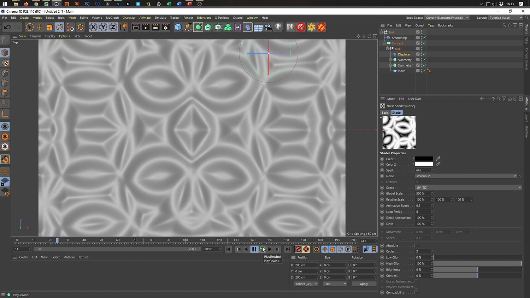Viewport: 530px width, 298px height.
Task: Switch to the Shader tab
Action: point(397,113)
